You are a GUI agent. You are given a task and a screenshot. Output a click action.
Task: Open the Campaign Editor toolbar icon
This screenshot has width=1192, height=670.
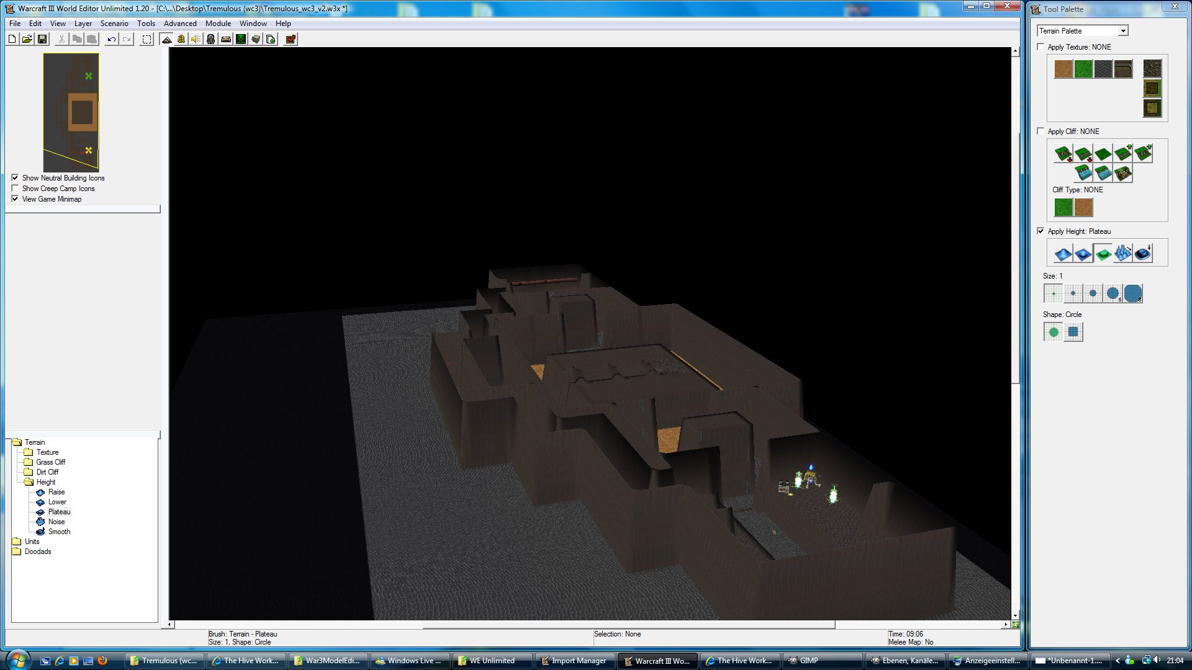pyautogui.click(x=226, y=39)
